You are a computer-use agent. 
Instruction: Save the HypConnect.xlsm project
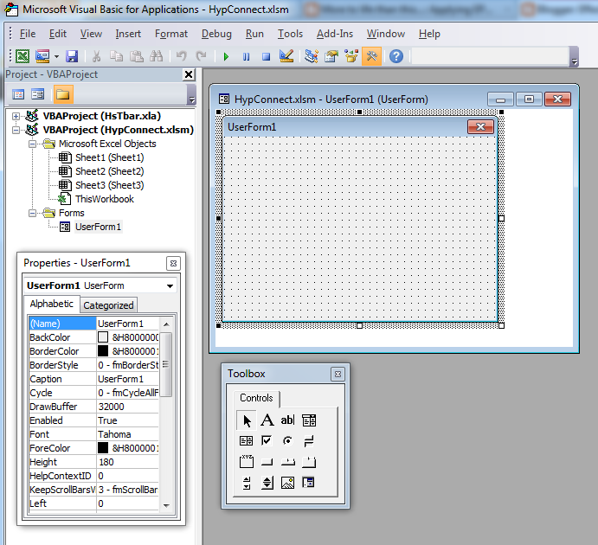[x=72, y=56]
